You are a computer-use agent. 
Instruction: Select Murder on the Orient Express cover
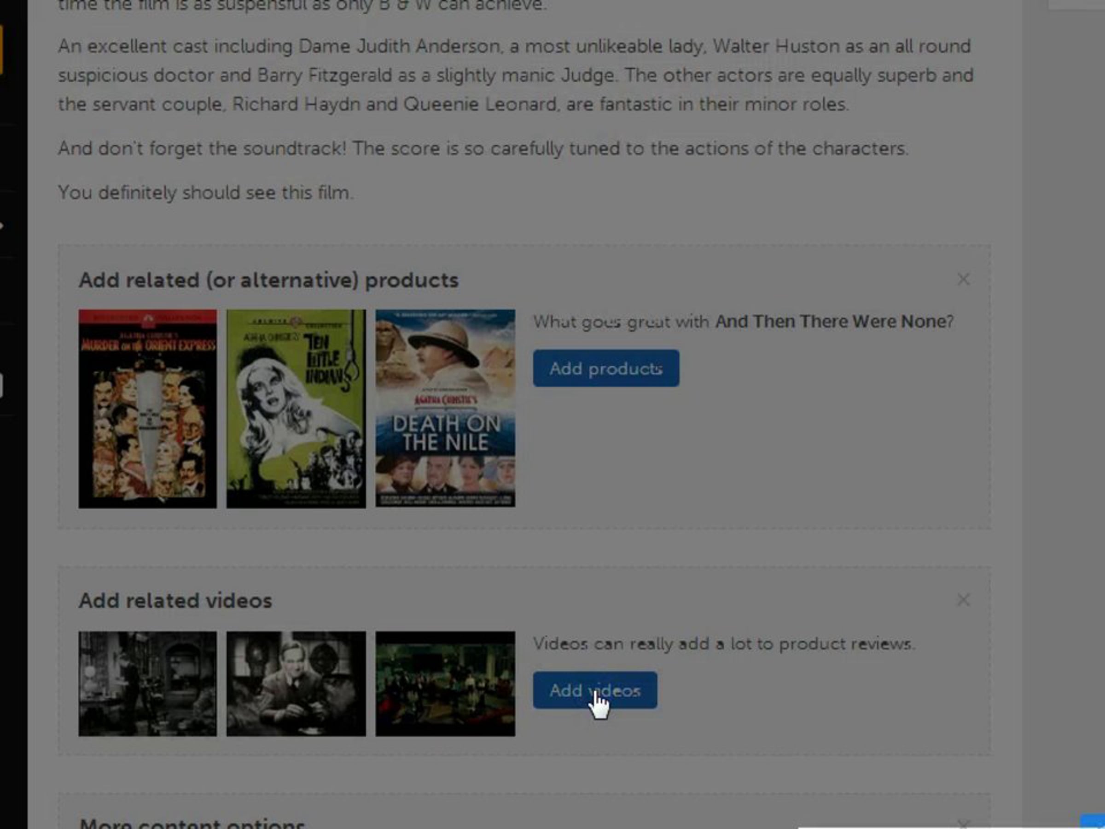tap(148, 409)
